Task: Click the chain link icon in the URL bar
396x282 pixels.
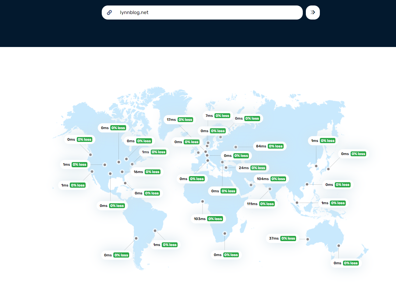Action: point(109,13)
